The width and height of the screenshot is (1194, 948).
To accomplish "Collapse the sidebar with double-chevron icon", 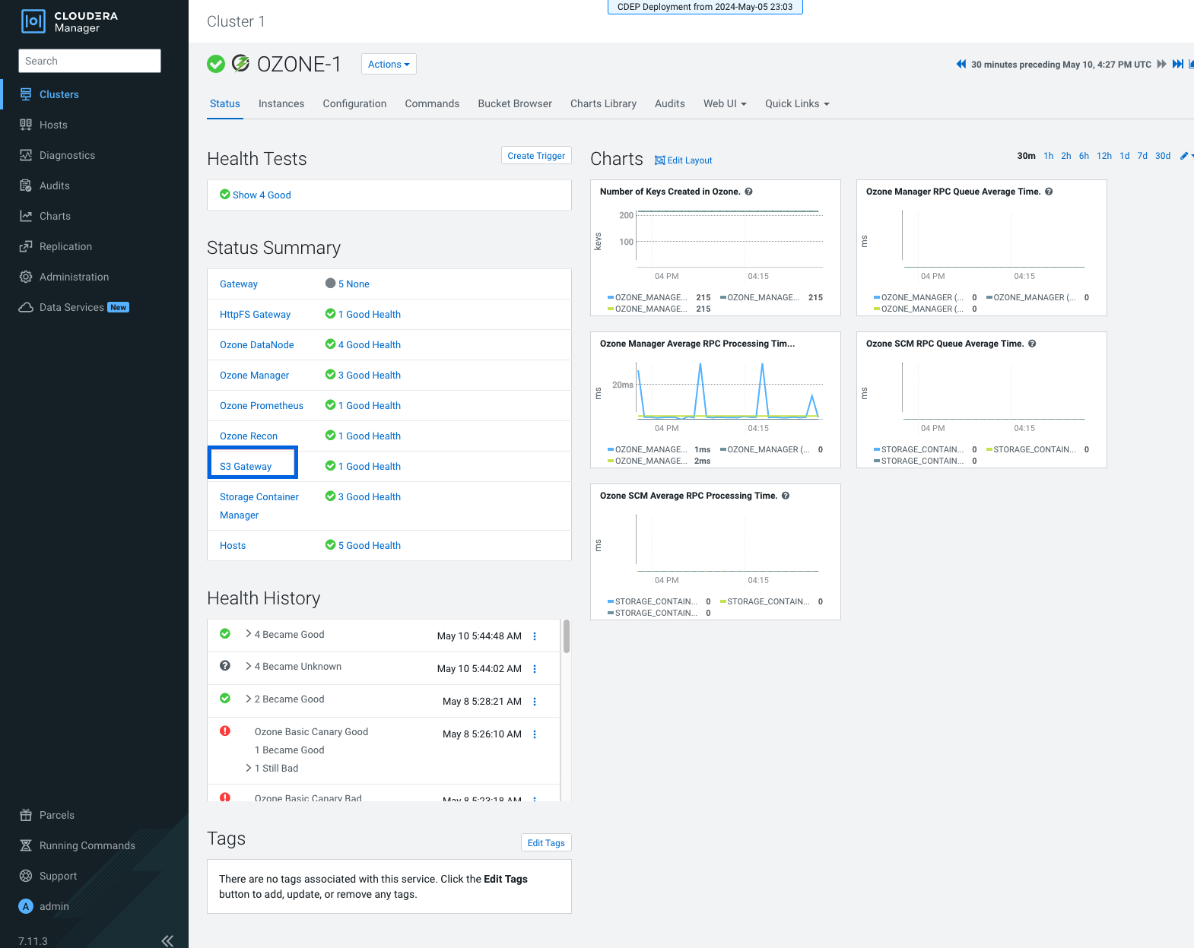I will (167, 940).
